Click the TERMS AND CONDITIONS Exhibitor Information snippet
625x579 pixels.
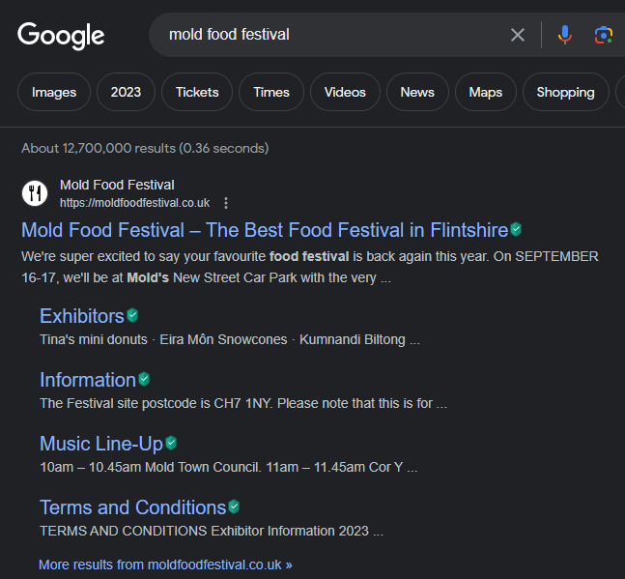pos(212,531)
